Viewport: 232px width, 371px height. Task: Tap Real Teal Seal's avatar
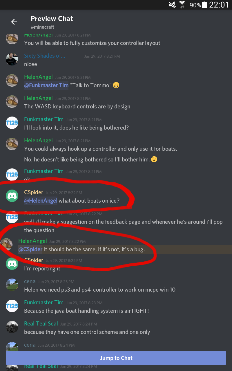pos(12,327)
